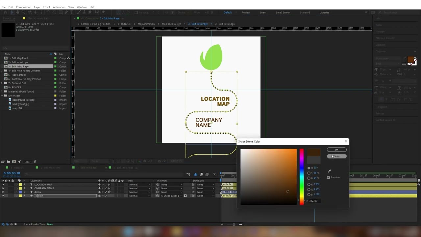Open the composition mini-flowchart icon
This screenshot has height=237, width=421.
coord(188,174)
